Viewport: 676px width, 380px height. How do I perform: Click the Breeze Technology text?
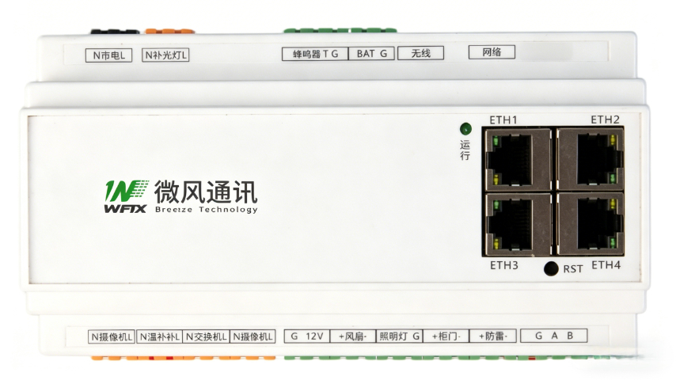point(206,210)
